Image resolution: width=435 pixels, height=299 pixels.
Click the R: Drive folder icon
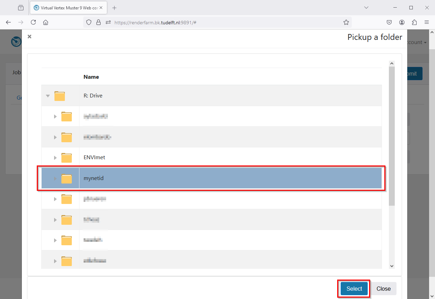(x=60, y=96)
